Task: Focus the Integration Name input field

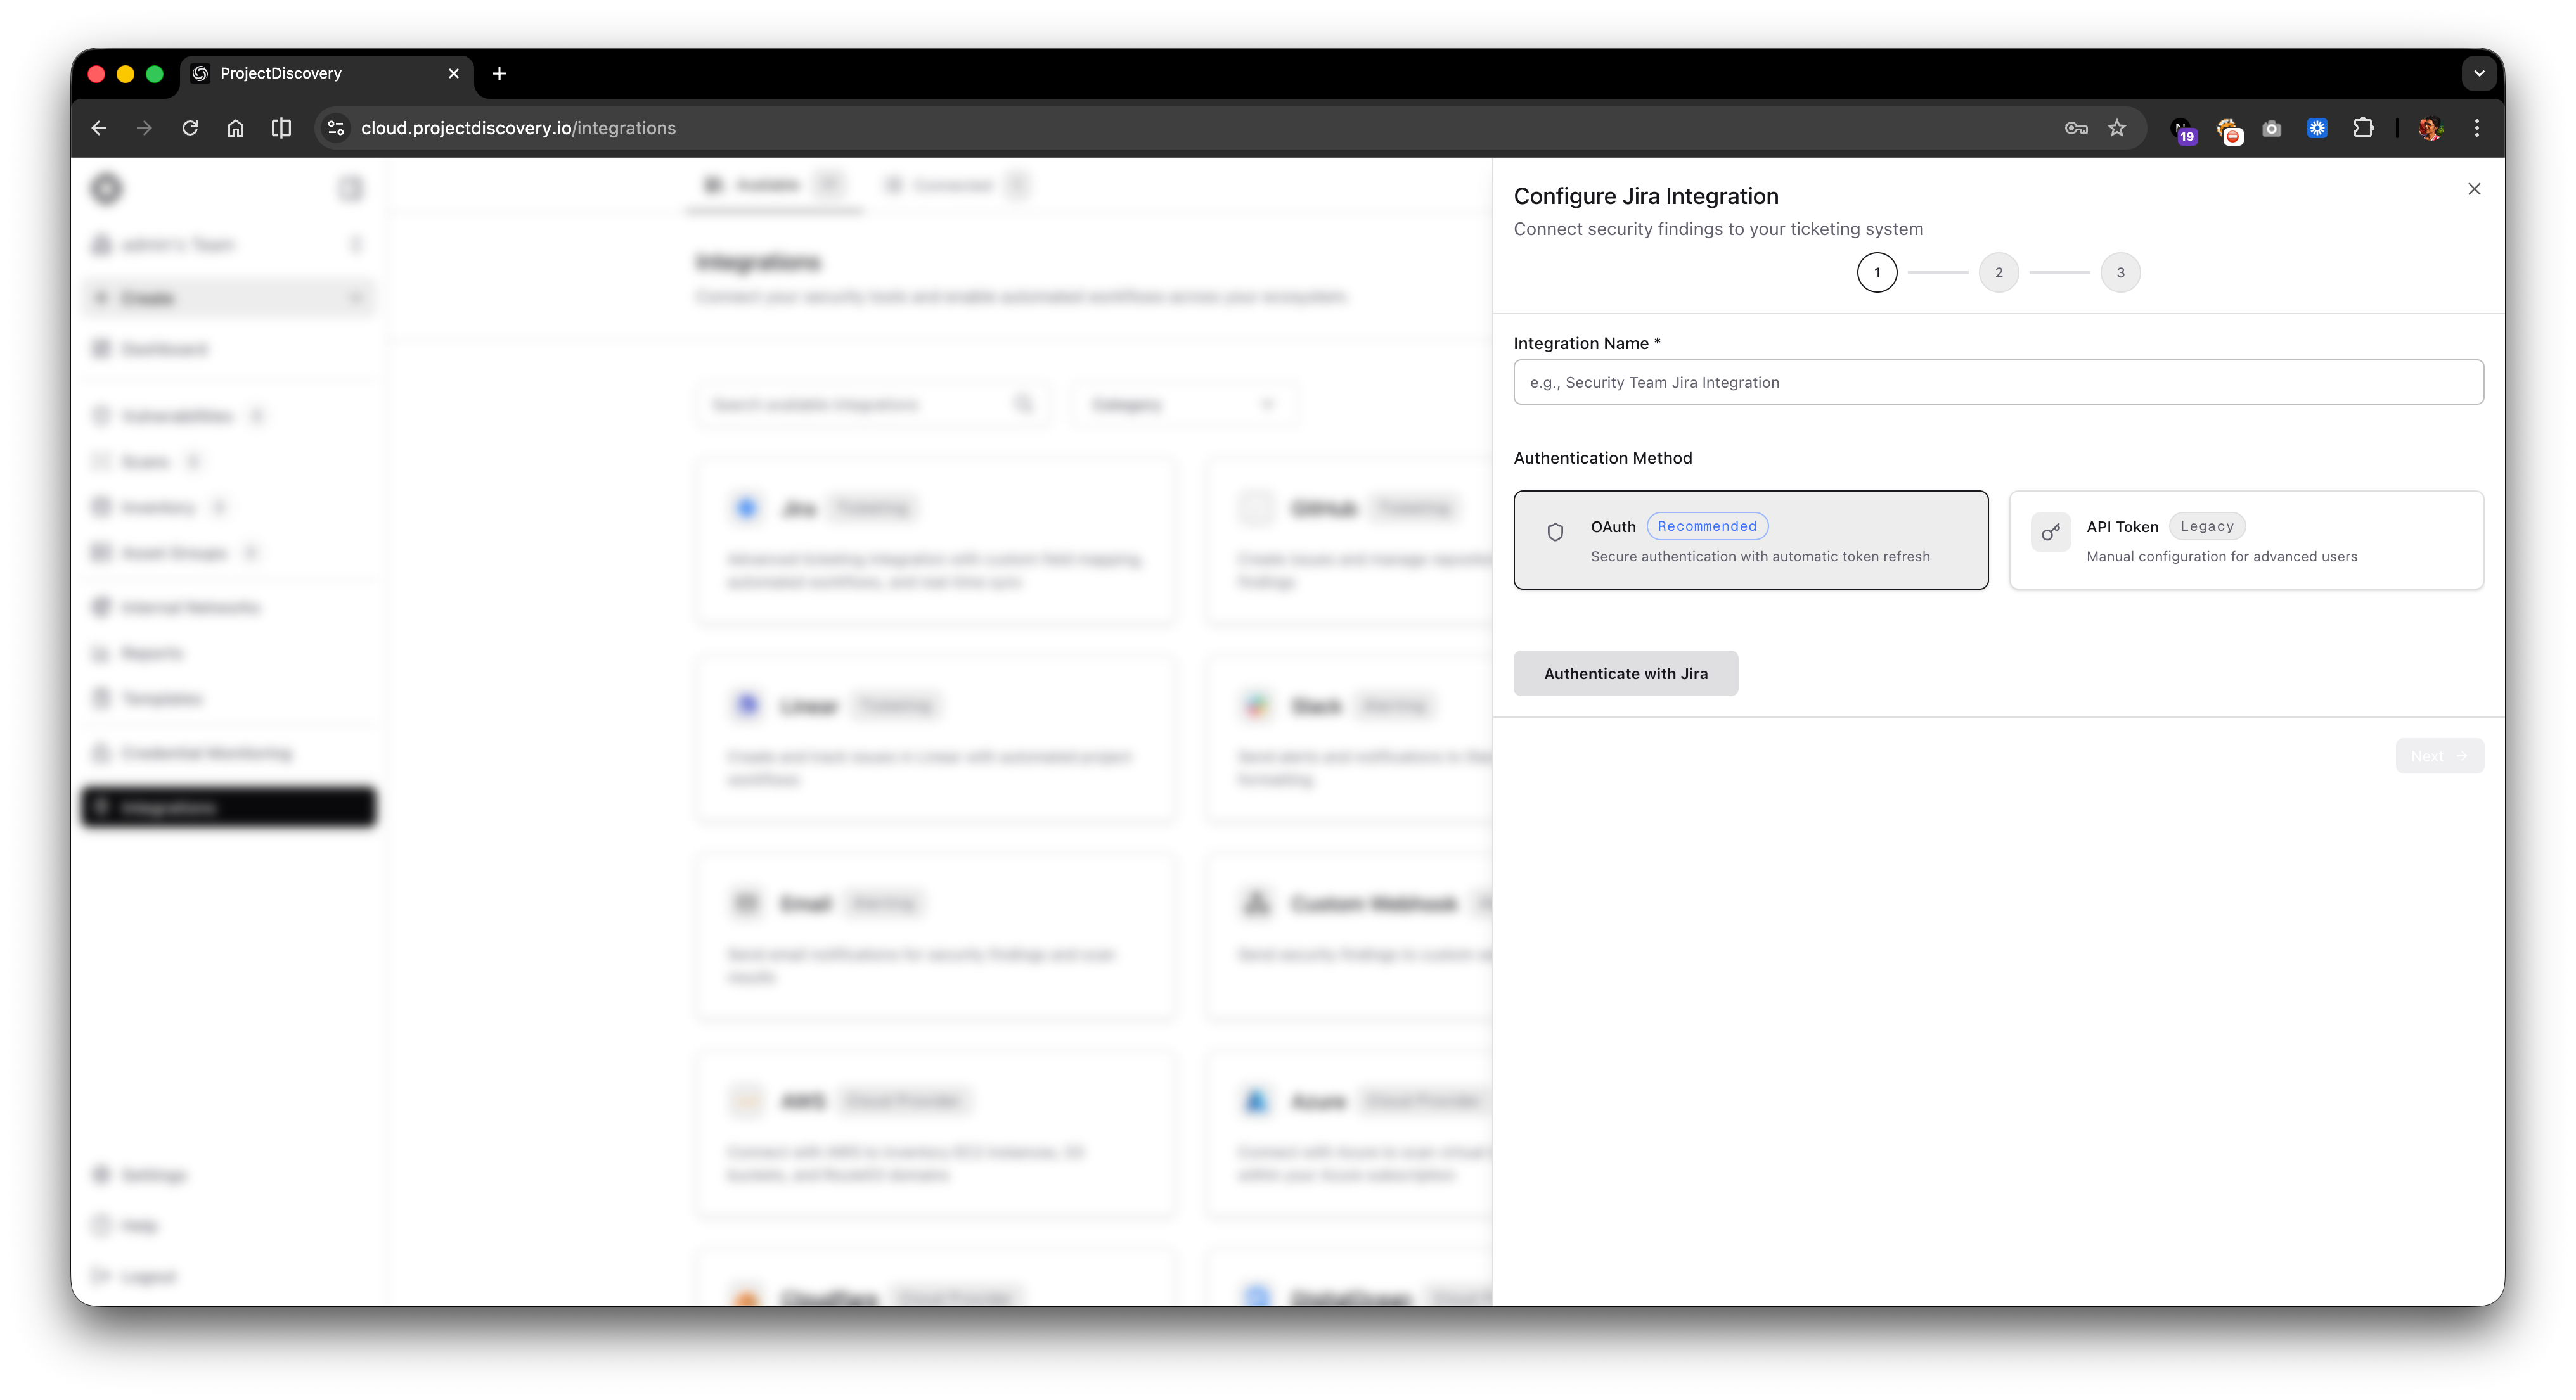Action: point(1998,382)
